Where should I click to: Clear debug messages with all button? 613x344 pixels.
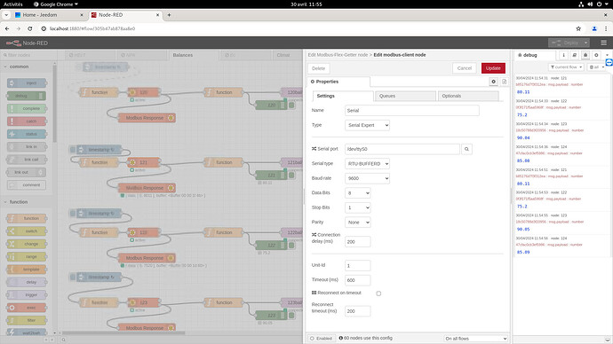[x=594, y=67]
